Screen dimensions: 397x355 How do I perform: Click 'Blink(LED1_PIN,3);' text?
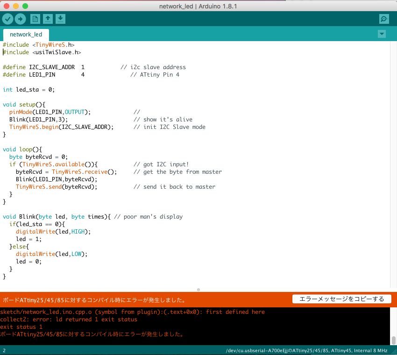pos(38,120)
